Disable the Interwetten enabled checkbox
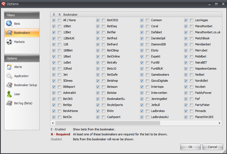Screen dimensions: 227x154 tap(142, 93)
